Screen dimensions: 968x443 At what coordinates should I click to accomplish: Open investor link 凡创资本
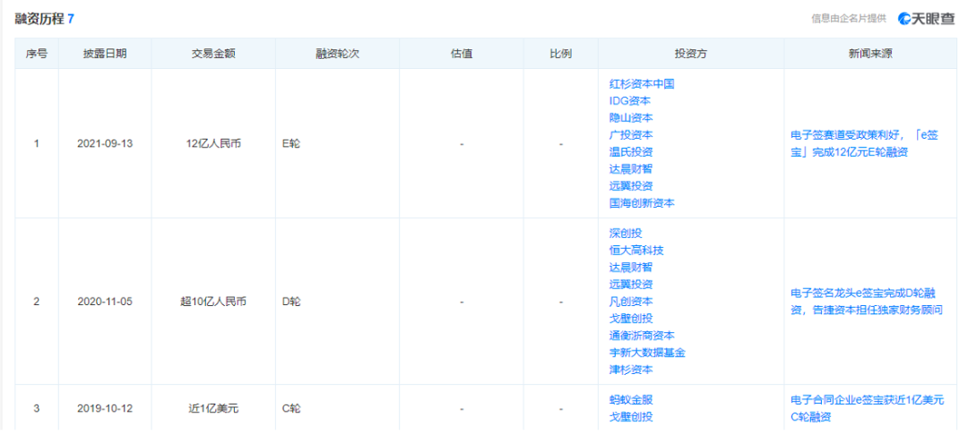[631, 302]
